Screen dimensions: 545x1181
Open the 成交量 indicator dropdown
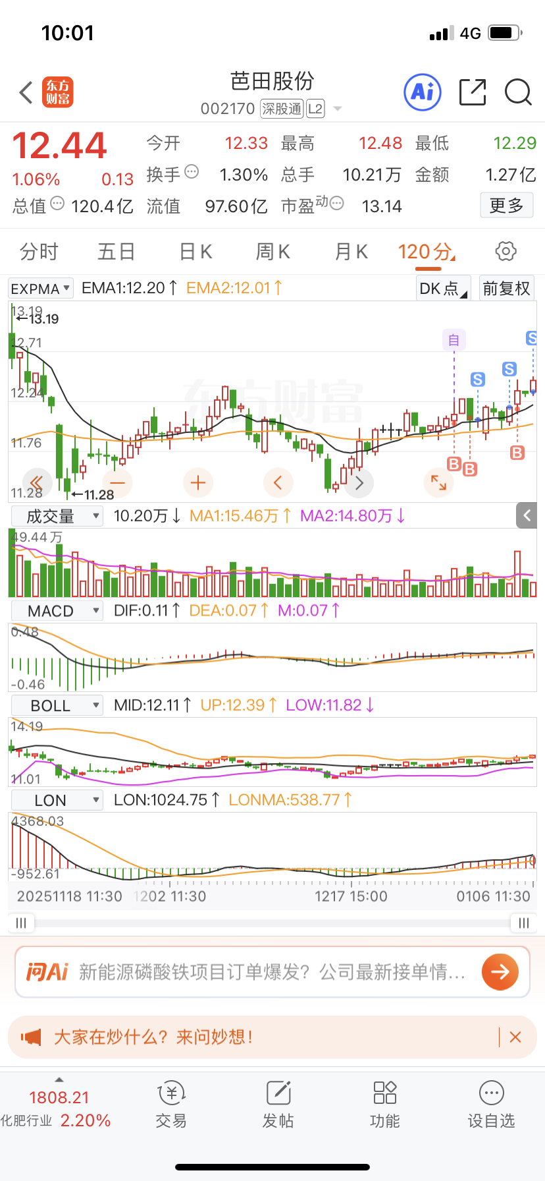[57, 516]
